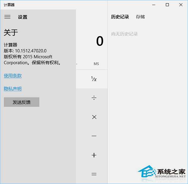Click the MS memory store button

[96, 64]
